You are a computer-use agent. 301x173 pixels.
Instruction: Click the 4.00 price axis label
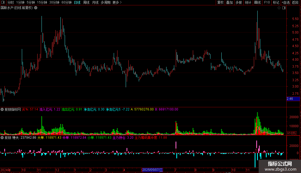tap(295, 59)
